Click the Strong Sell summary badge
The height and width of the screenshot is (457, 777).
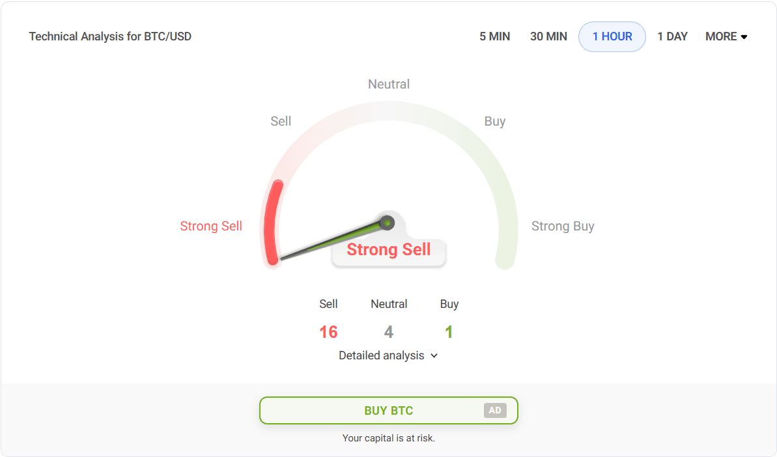[388, 249]
